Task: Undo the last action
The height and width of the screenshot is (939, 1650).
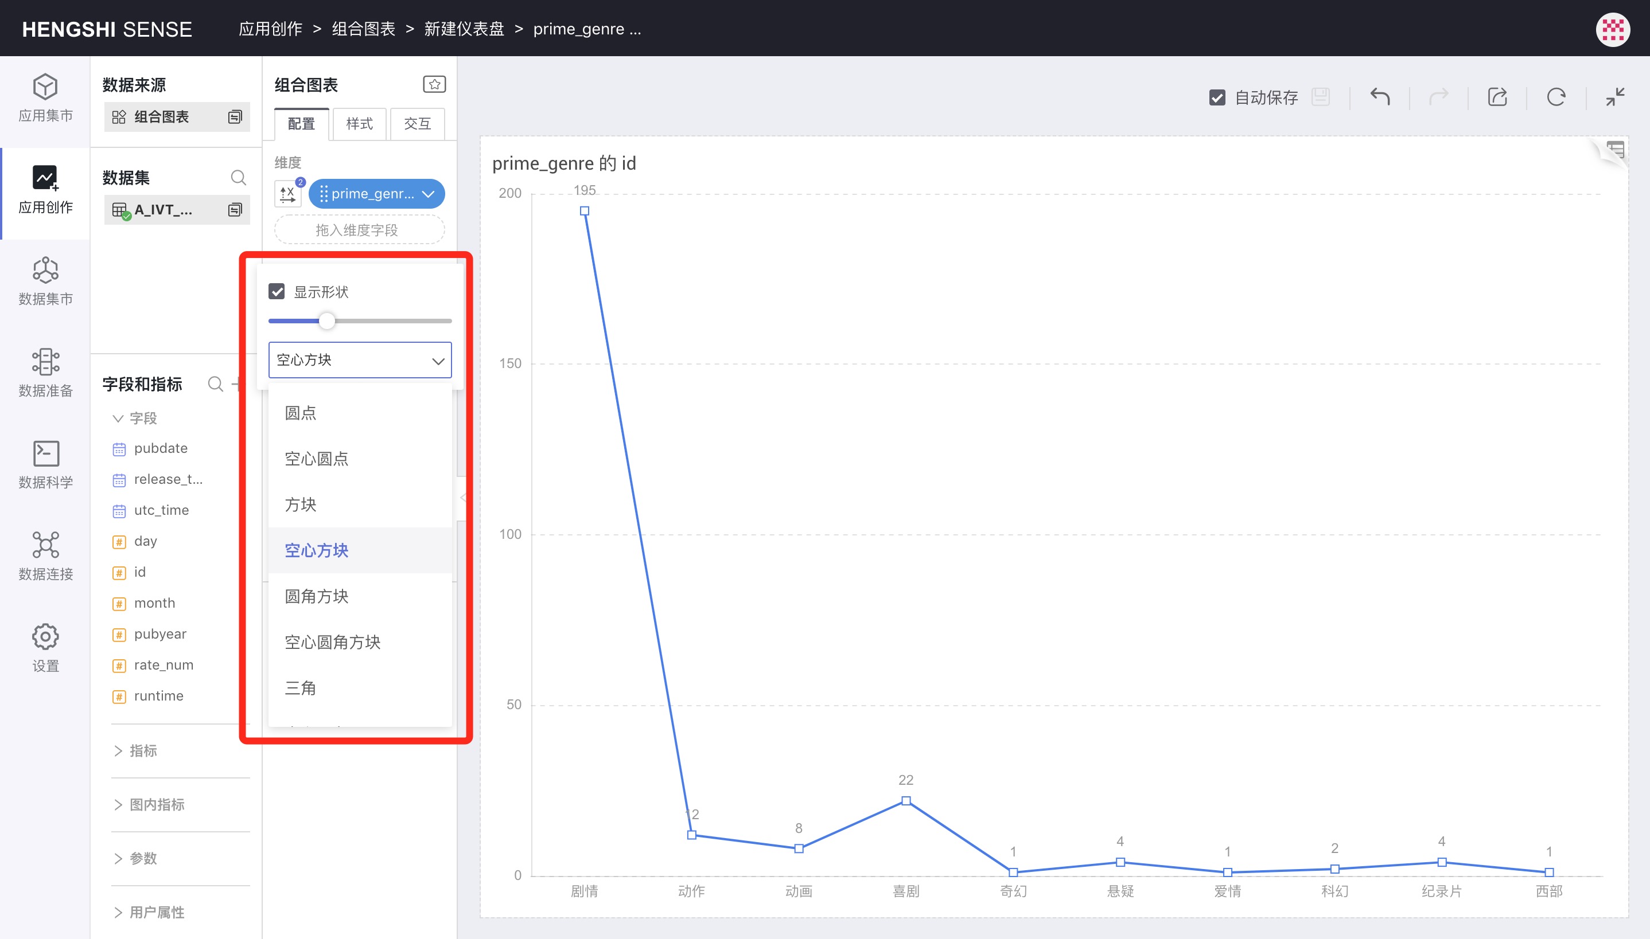Action: pyautogui.click(x=1380, y=97)
